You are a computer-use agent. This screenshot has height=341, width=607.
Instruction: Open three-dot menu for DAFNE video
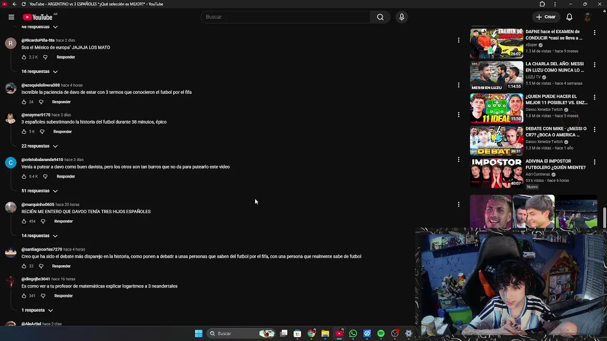(x=594, y=33)
